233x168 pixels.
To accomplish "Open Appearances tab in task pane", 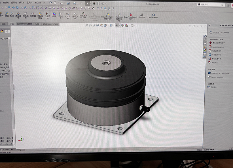I will (x=205, y=50).
